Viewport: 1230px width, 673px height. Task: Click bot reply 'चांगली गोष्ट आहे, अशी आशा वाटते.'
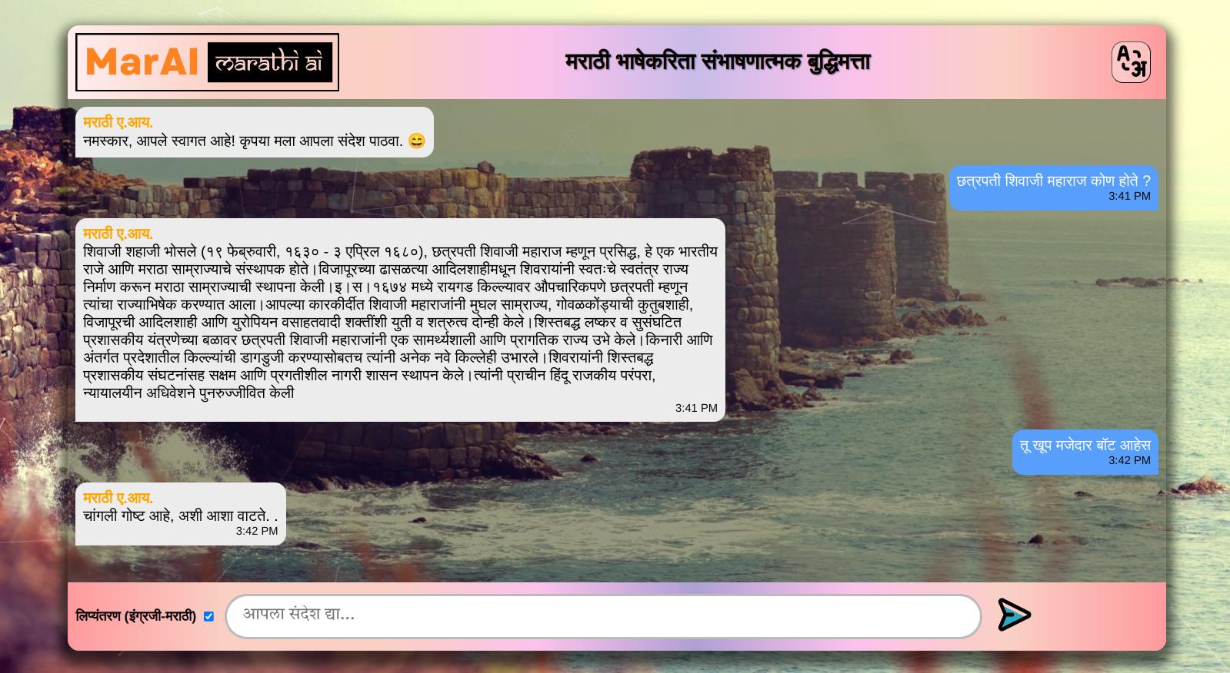(x=180, y=516)
